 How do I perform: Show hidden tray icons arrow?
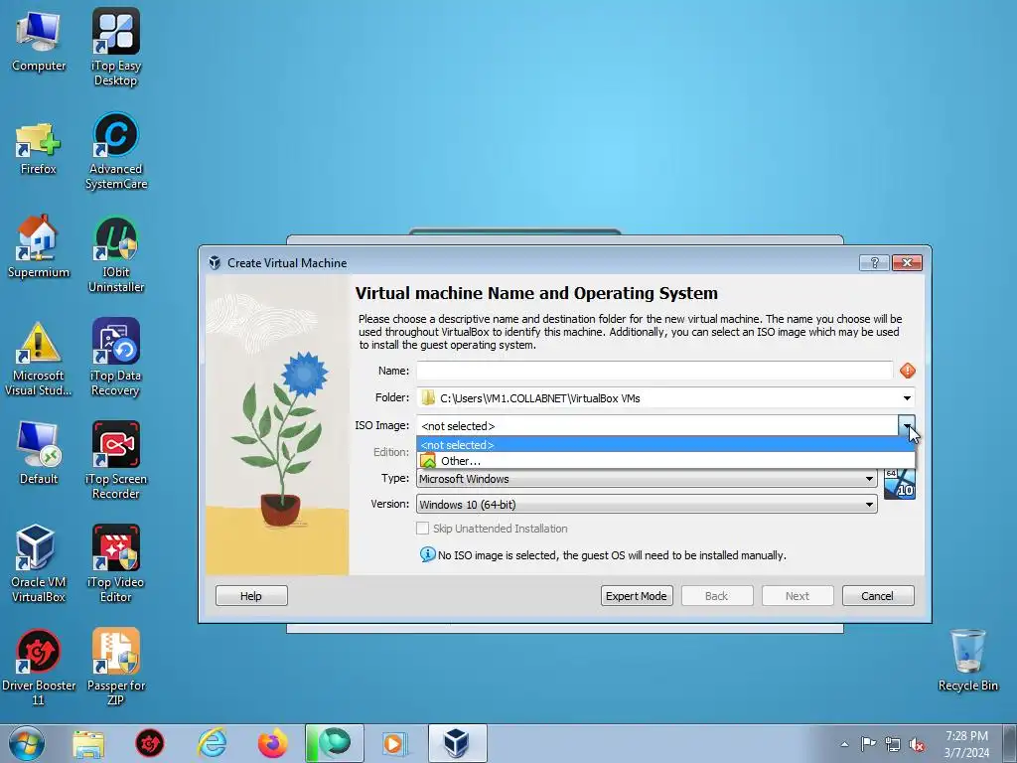tap(844, 744)
